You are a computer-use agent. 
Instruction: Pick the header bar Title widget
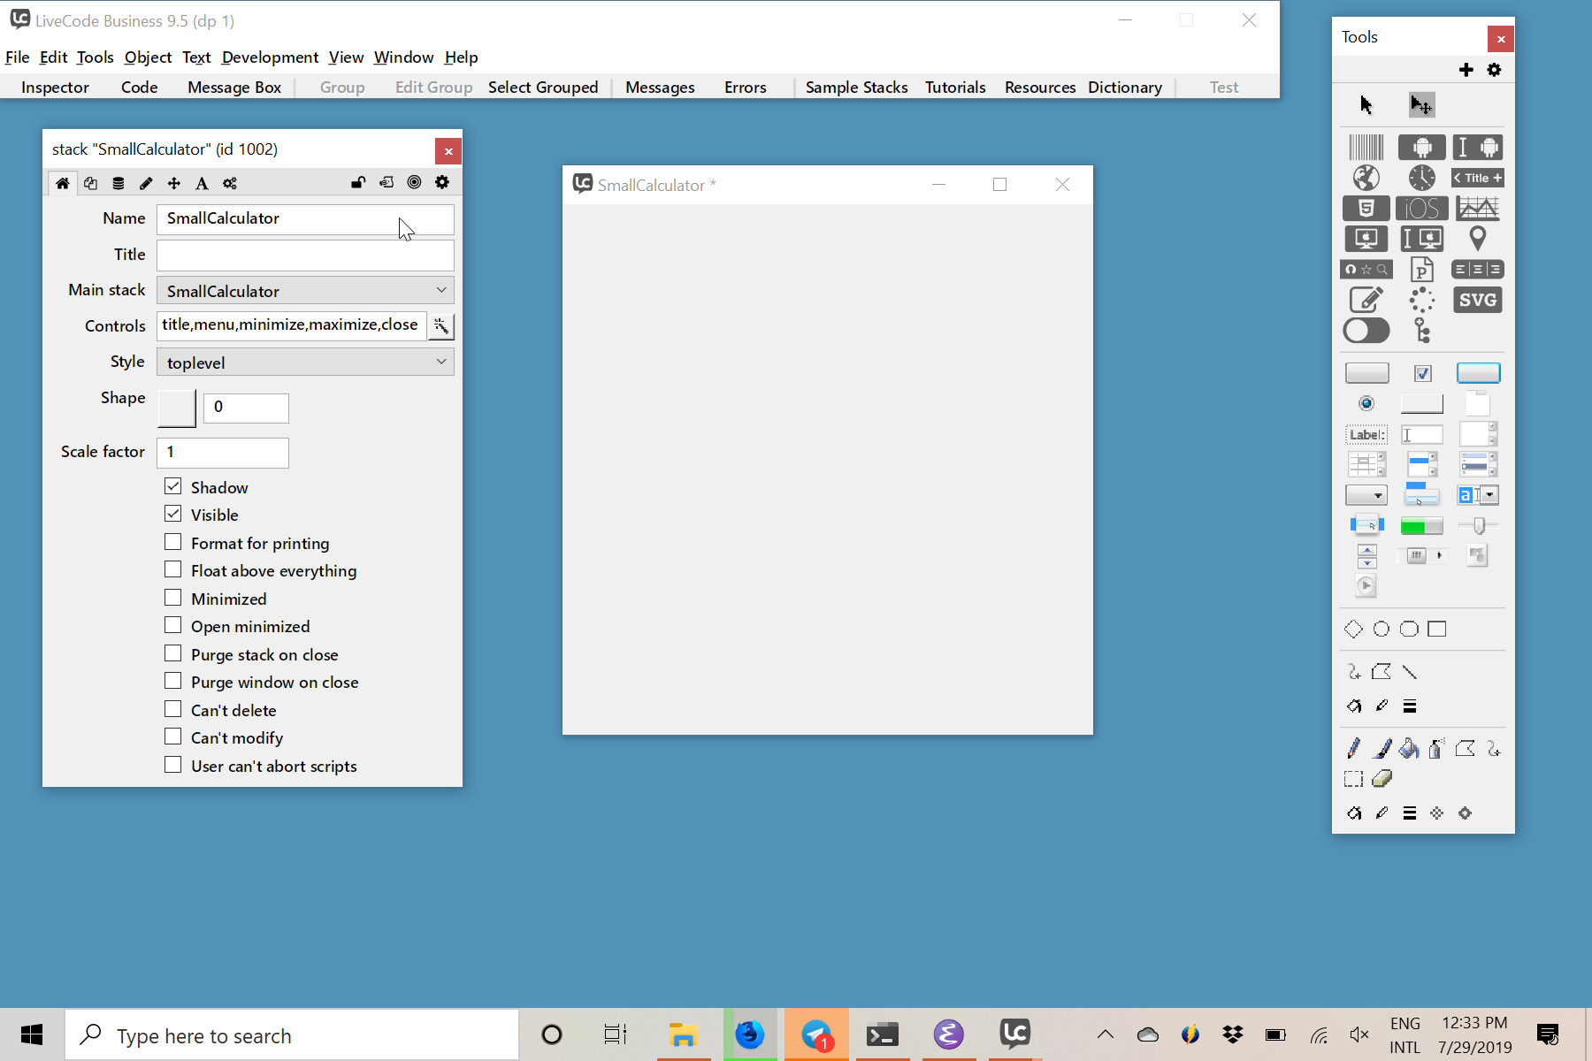pos(1477,178)
